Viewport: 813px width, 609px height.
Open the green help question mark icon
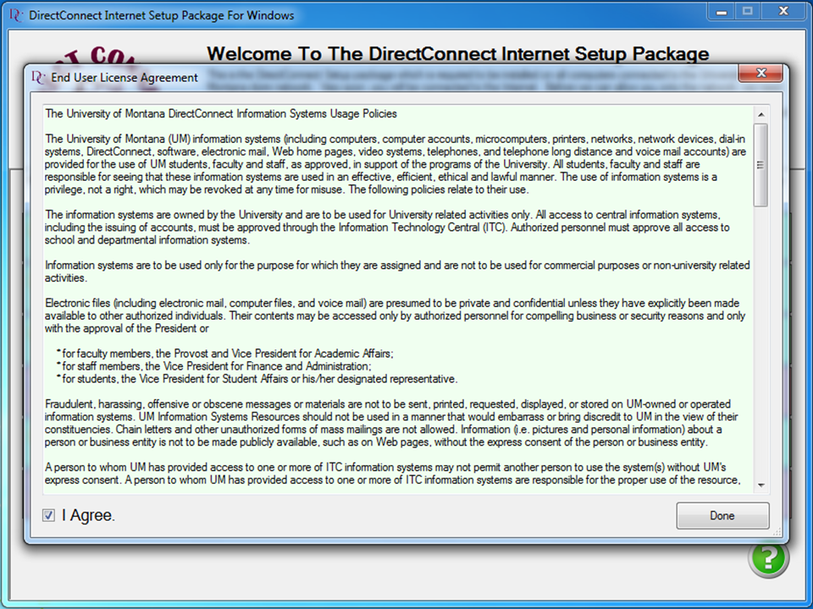tap(768, 558)
